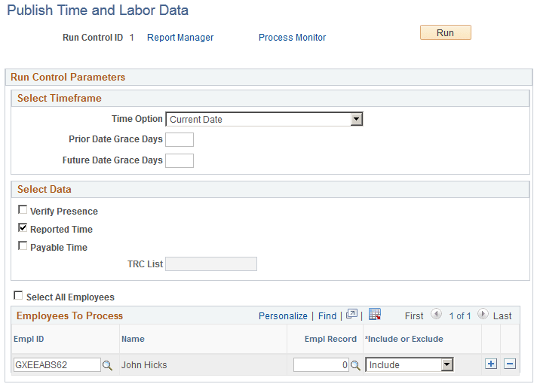
Task: Click the Run button
Action: pos(446,32)
